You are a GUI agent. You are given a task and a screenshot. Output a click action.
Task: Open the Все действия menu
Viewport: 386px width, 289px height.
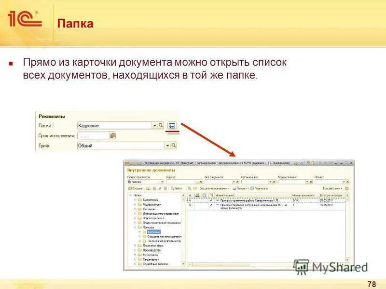click(x=331, y=188)
